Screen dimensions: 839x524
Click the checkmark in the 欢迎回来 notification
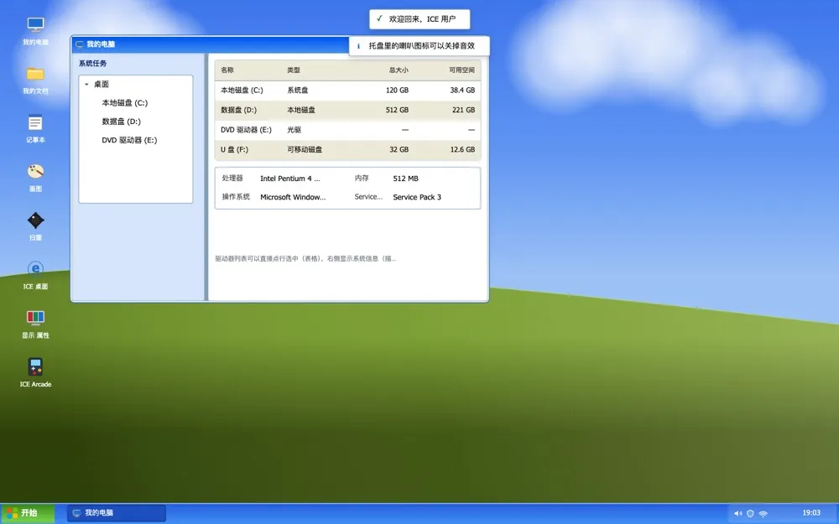click(379, 18)
